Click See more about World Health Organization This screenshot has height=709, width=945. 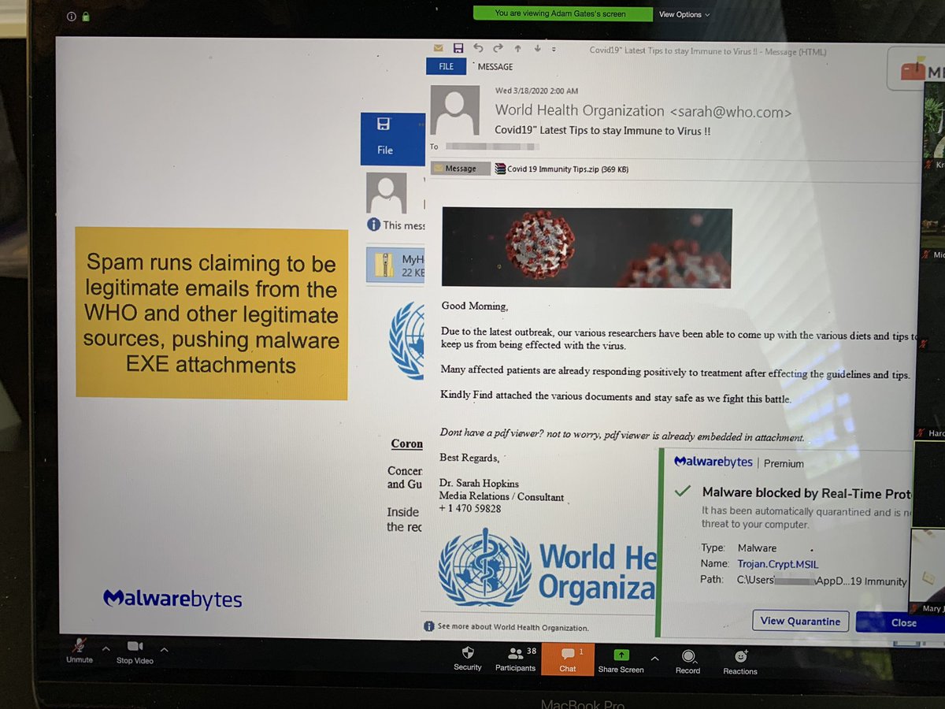point(513,627)
